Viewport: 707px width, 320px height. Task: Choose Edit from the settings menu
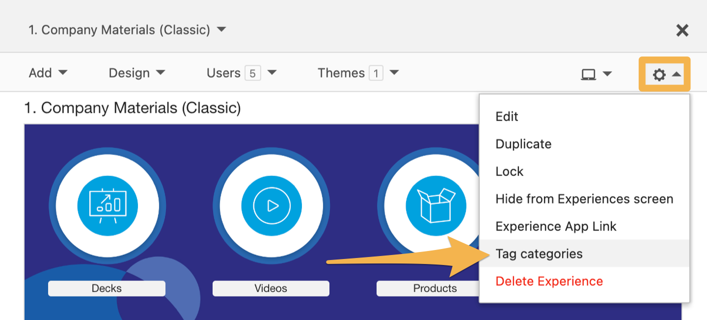[585, 116]
